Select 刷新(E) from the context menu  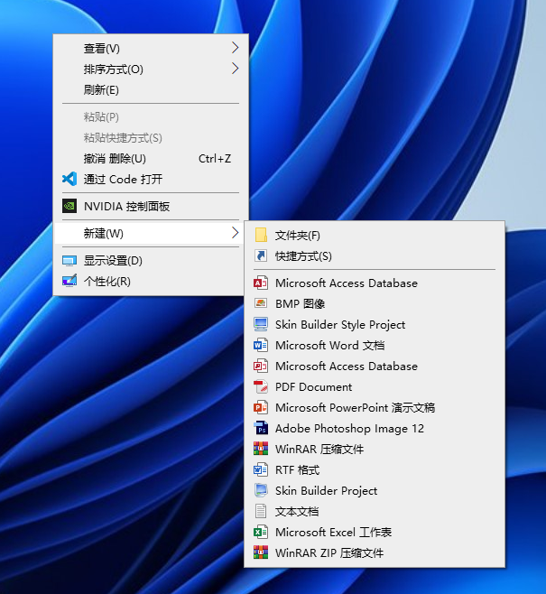pos(101,89)
